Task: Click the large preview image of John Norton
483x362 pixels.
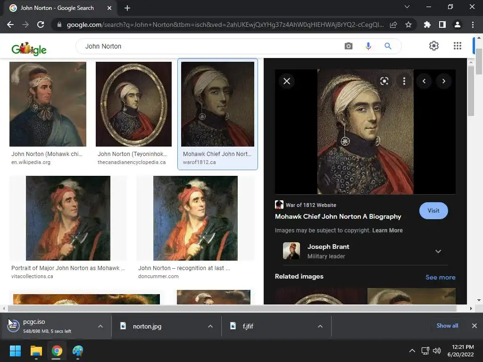Action: (x=366, y=132)
